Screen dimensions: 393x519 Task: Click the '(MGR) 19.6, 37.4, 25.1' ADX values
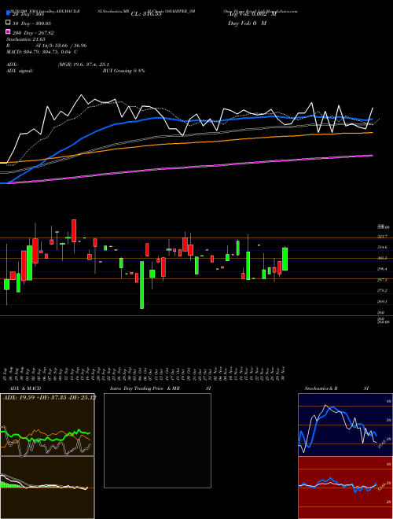(83, 64)
